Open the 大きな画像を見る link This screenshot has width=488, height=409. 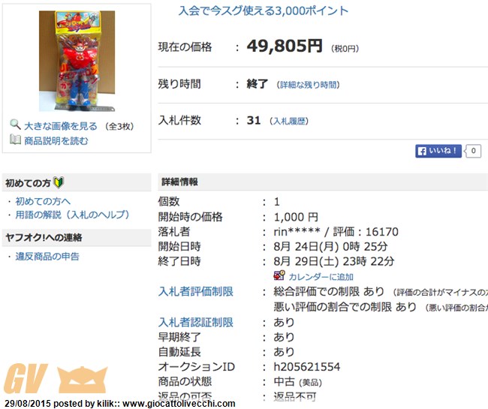click(x=61, y=126)
